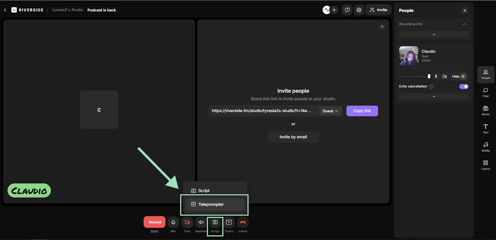This screenshot has width=496, height=240.
Task: Open the Brand settings panel
Action: coord(485,110)
